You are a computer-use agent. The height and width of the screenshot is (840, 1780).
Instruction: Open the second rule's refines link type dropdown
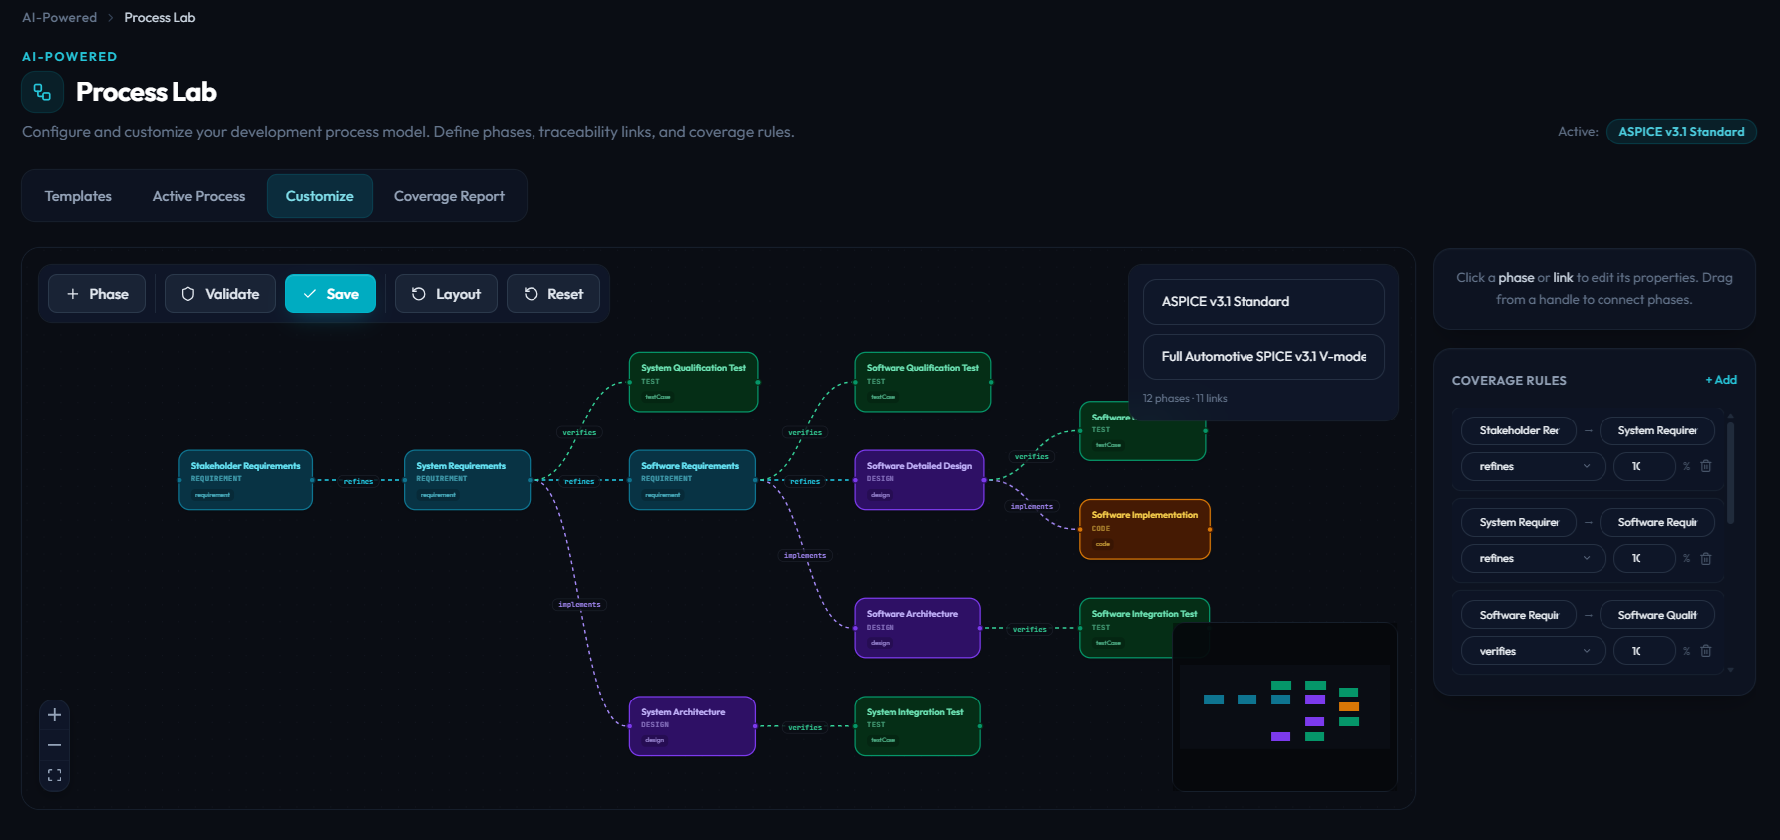click(x=1534, y=558)
